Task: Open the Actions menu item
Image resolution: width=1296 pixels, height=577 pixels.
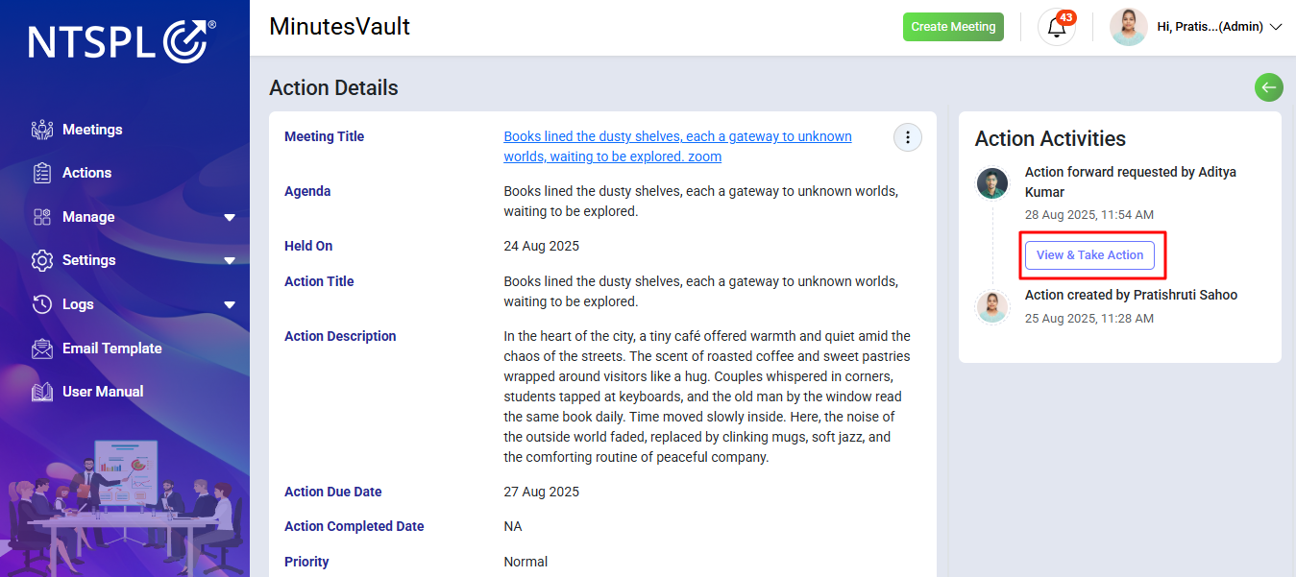Action: coord(86,173)
